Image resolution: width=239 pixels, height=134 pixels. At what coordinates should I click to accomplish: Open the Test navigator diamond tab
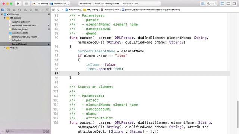point(31,10)
